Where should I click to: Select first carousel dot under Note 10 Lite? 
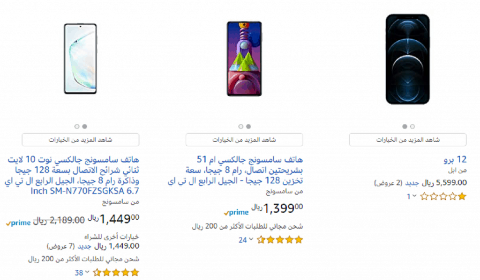coord(77,126)
